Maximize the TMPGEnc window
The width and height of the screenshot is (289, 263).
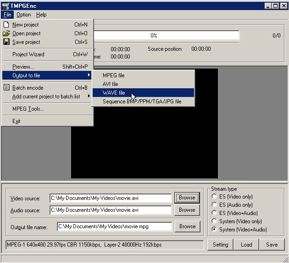276,6
